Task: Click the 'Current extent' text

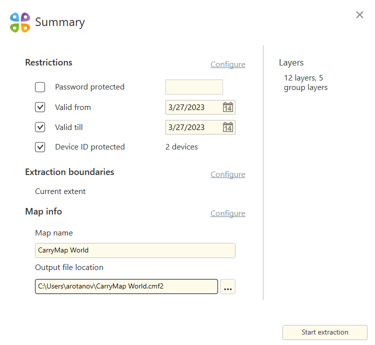Action: tap(60, 191)
